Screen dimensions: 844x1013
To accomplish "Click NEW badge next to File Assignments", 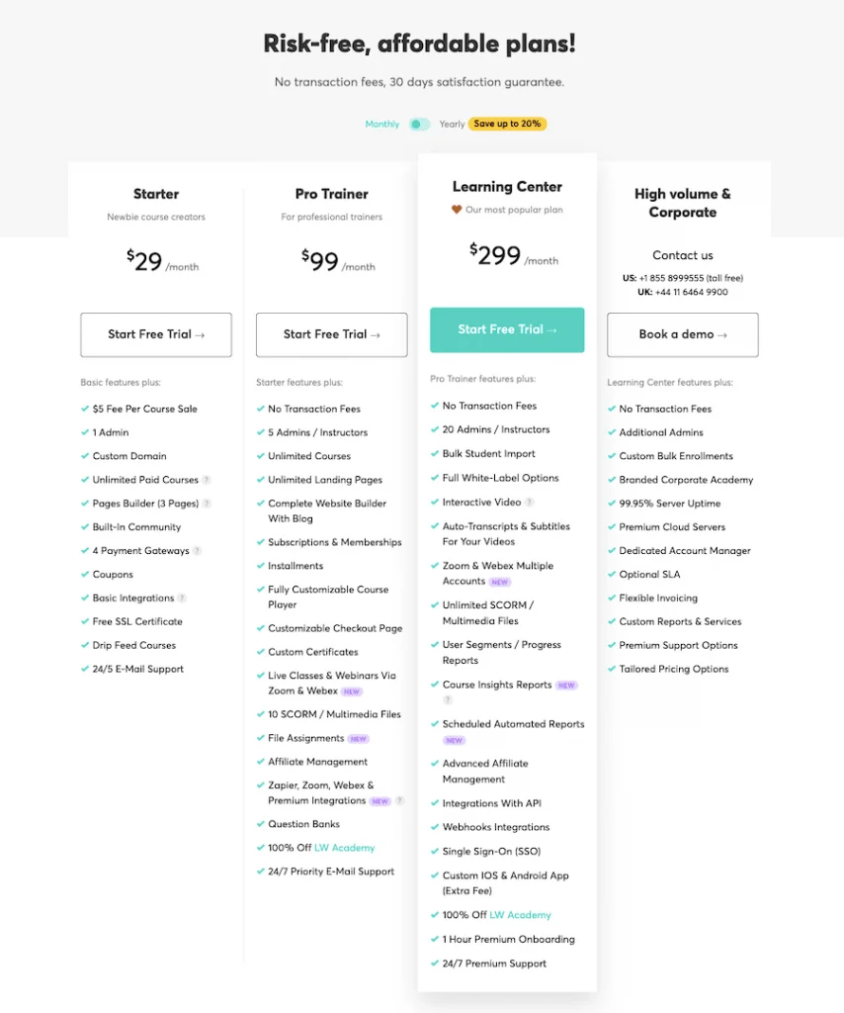I will [358, 739].
